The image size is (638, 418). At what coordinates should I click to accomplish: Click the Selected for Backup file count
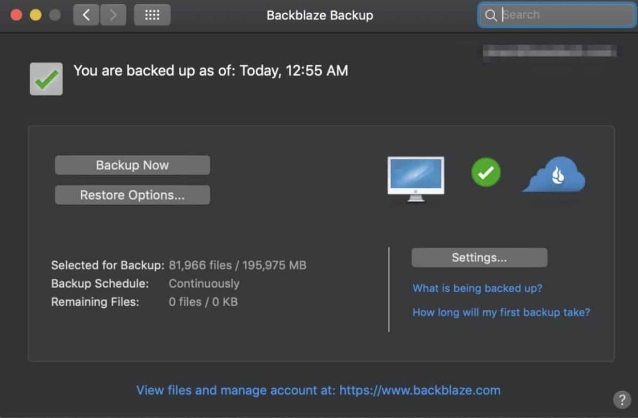click(x=237, y=265)
